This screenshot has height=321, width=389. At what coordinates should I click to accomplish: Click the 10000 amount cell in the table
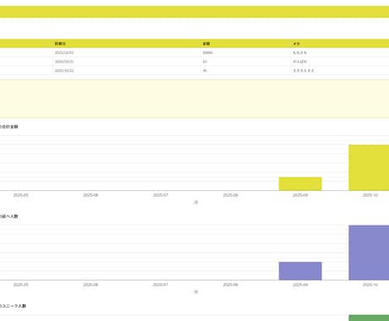coord(207,52)
